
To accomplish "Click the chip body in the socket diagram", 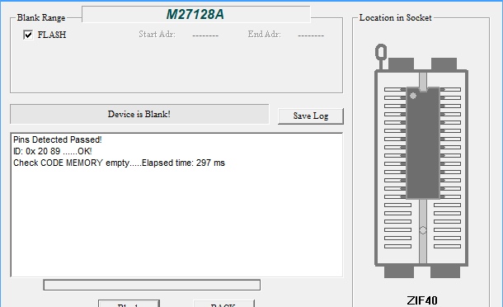I will pos(423,144).
